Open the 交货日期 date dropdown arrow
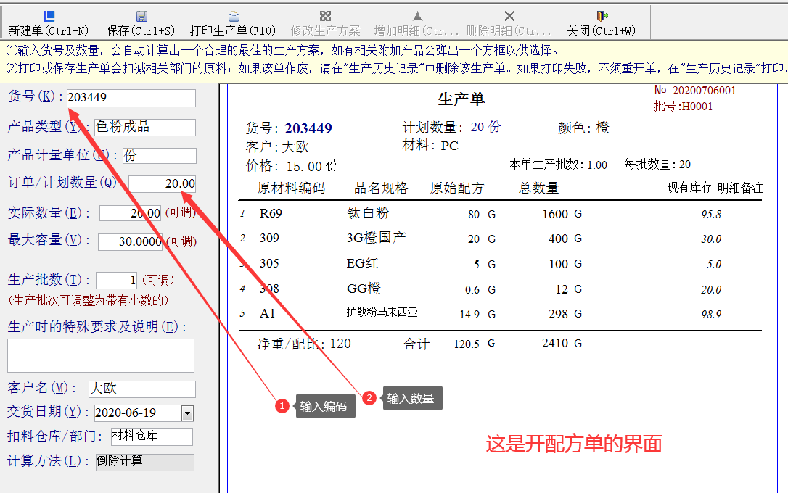This screenshot has height=493, width=788. [x=187, y=413]
